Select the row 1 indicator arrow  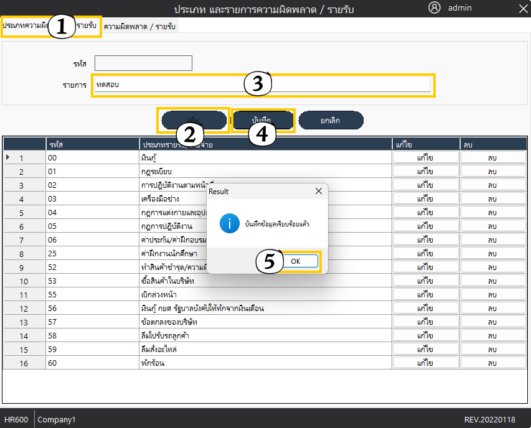[8, 158]
